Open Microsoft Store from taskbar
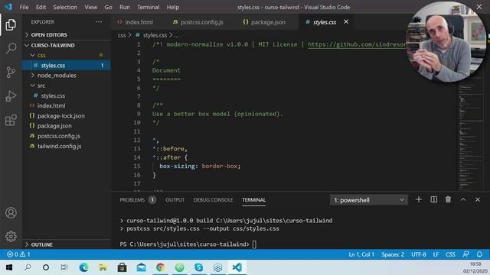 122,267
